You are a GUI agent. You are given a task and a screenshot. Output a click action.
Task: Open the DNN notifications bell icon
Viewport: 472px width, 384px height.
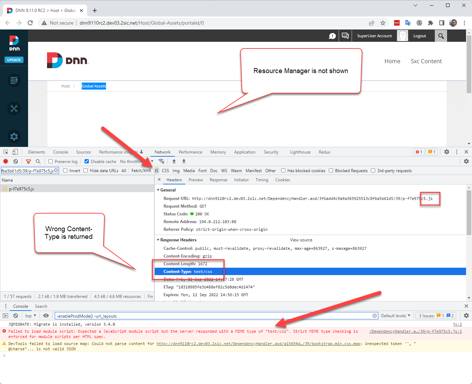[332, 35]
